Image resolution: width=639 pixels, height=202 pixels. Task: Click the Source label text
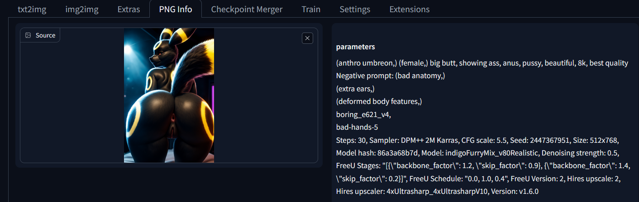pyautogui.click(x=45, y=35)
